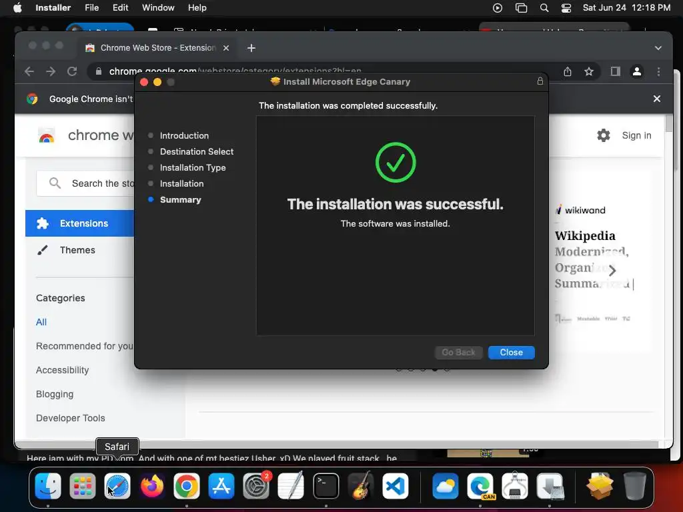Image resolution: width=683 pixels, height=512 pixels.
Task: Launch Firefox from the Dock
Action: click(x=152, y=485)
